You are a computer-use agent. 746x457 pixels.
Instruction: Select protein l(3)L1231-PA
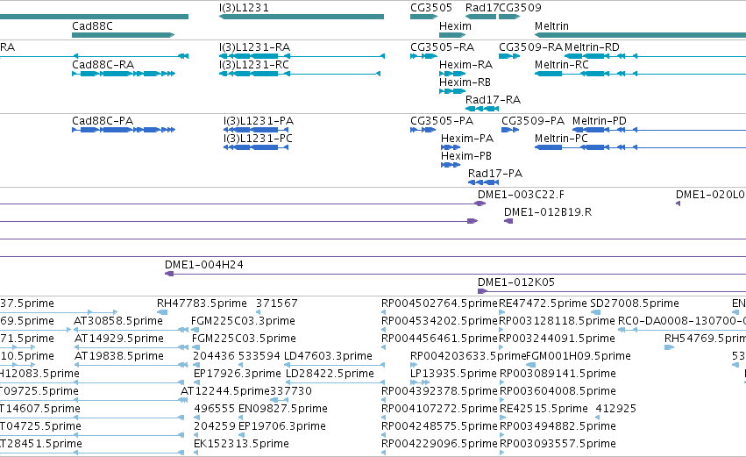pos(256,130)
